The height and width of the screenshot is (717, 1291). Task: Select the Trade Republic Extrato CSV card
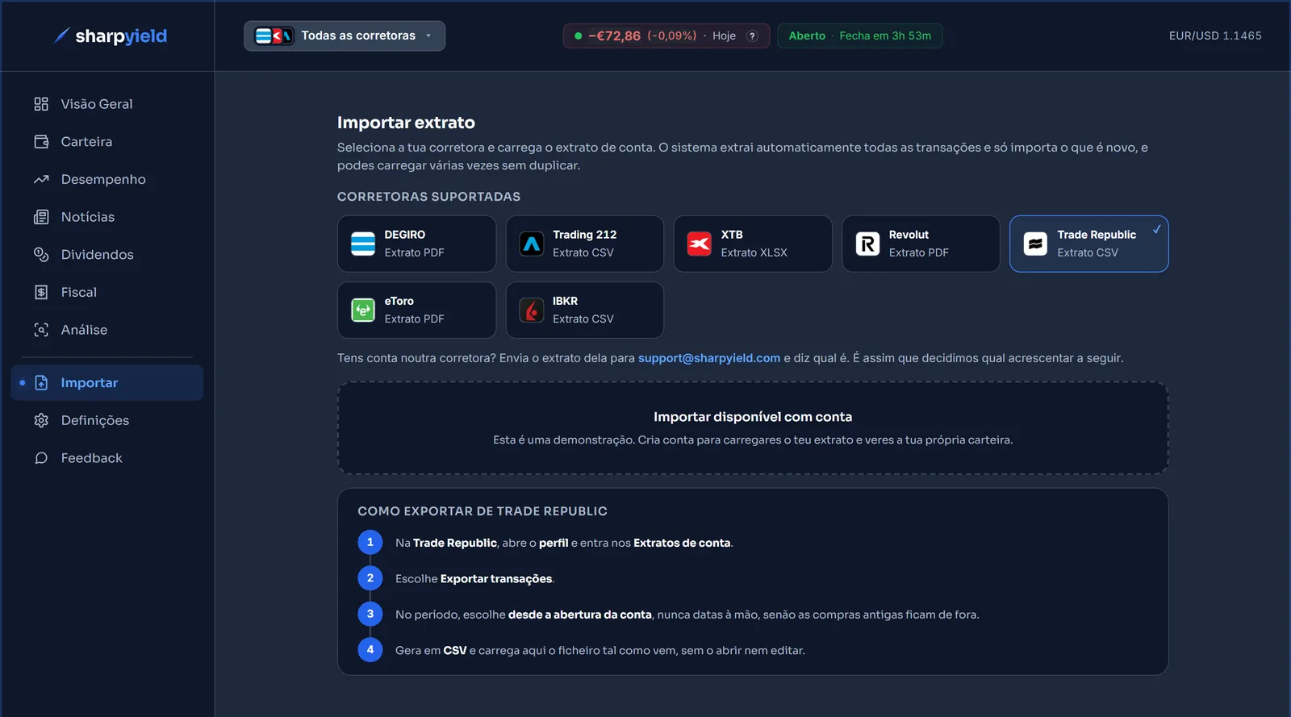click(1089, 244)
